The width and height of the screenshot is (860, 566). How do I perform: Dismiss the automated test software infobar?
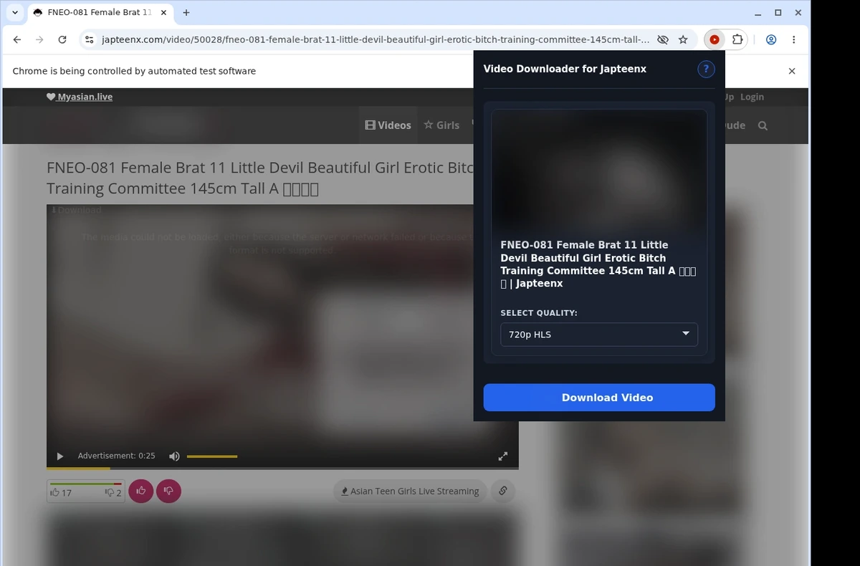click(x=792, y=71)
